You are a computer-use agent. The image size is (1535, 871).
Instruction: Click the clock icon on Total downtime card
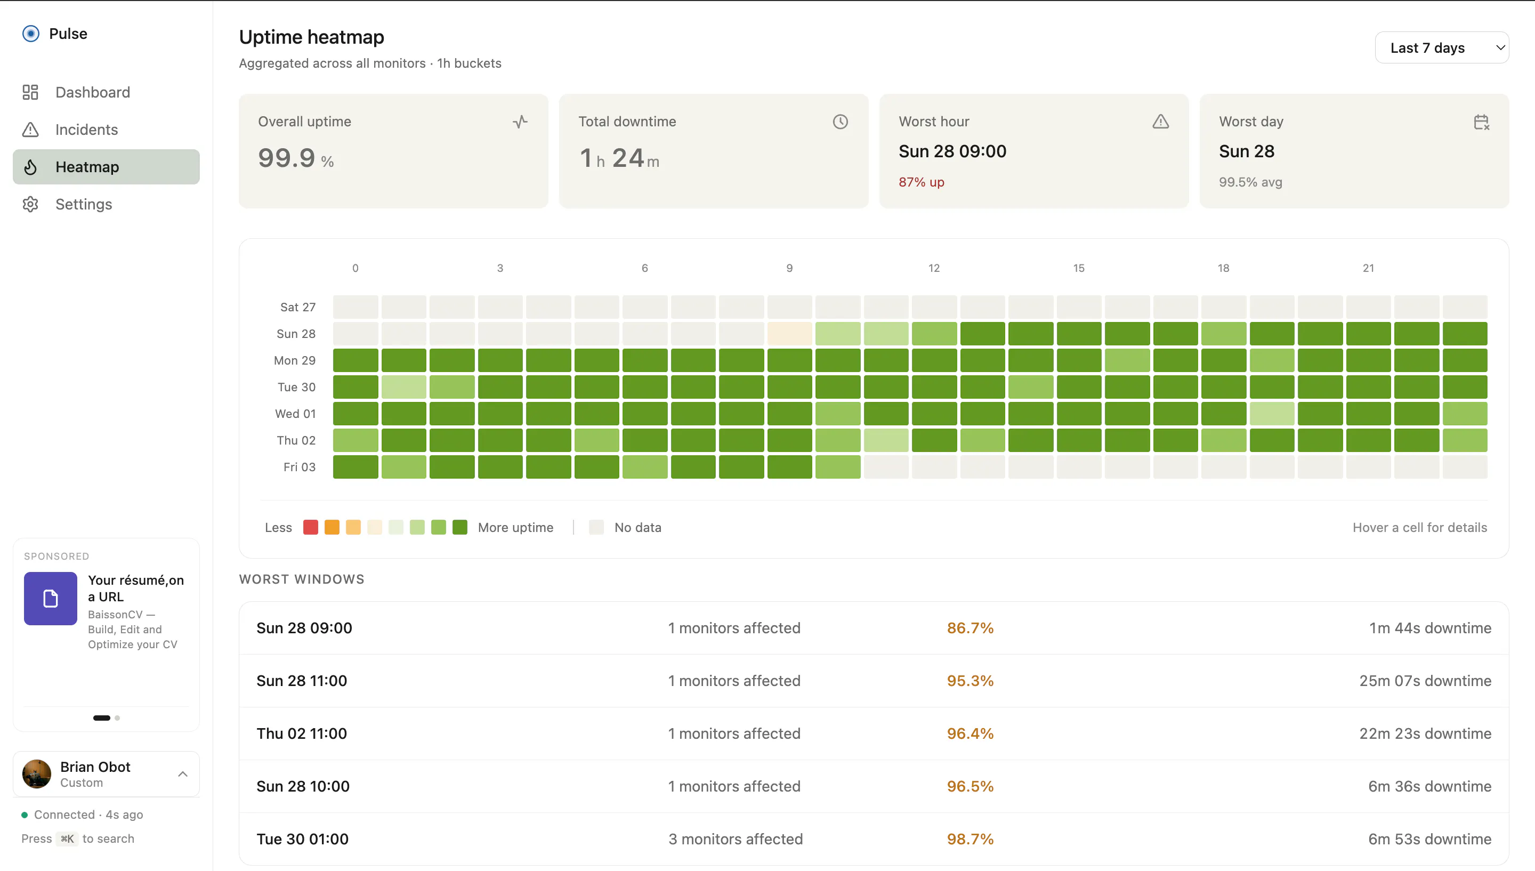tap(840, 122)
